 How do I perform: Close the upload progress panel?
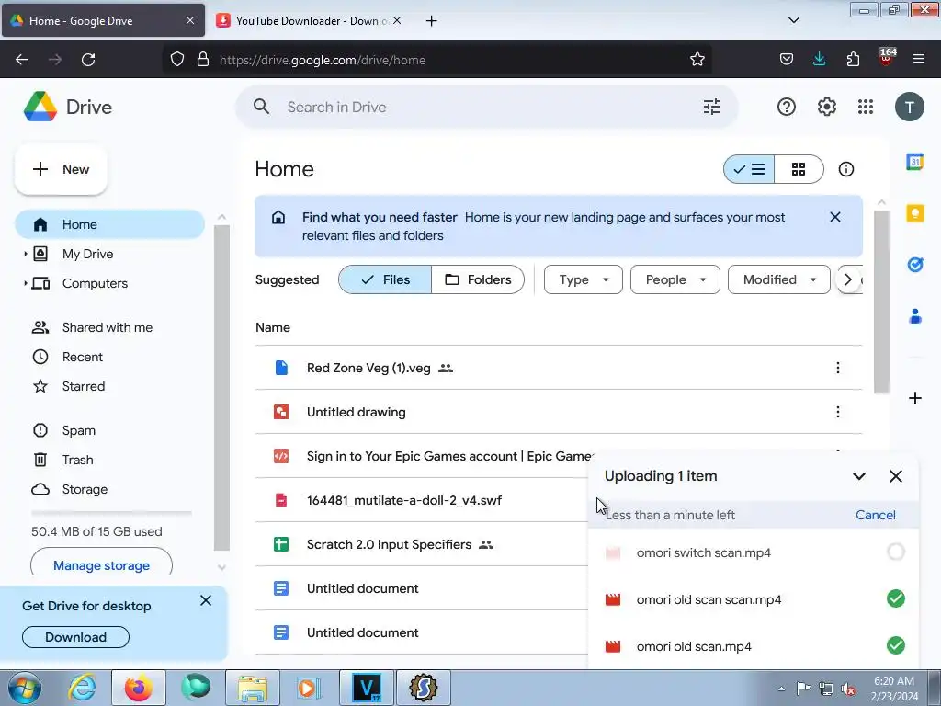(895, 476)
